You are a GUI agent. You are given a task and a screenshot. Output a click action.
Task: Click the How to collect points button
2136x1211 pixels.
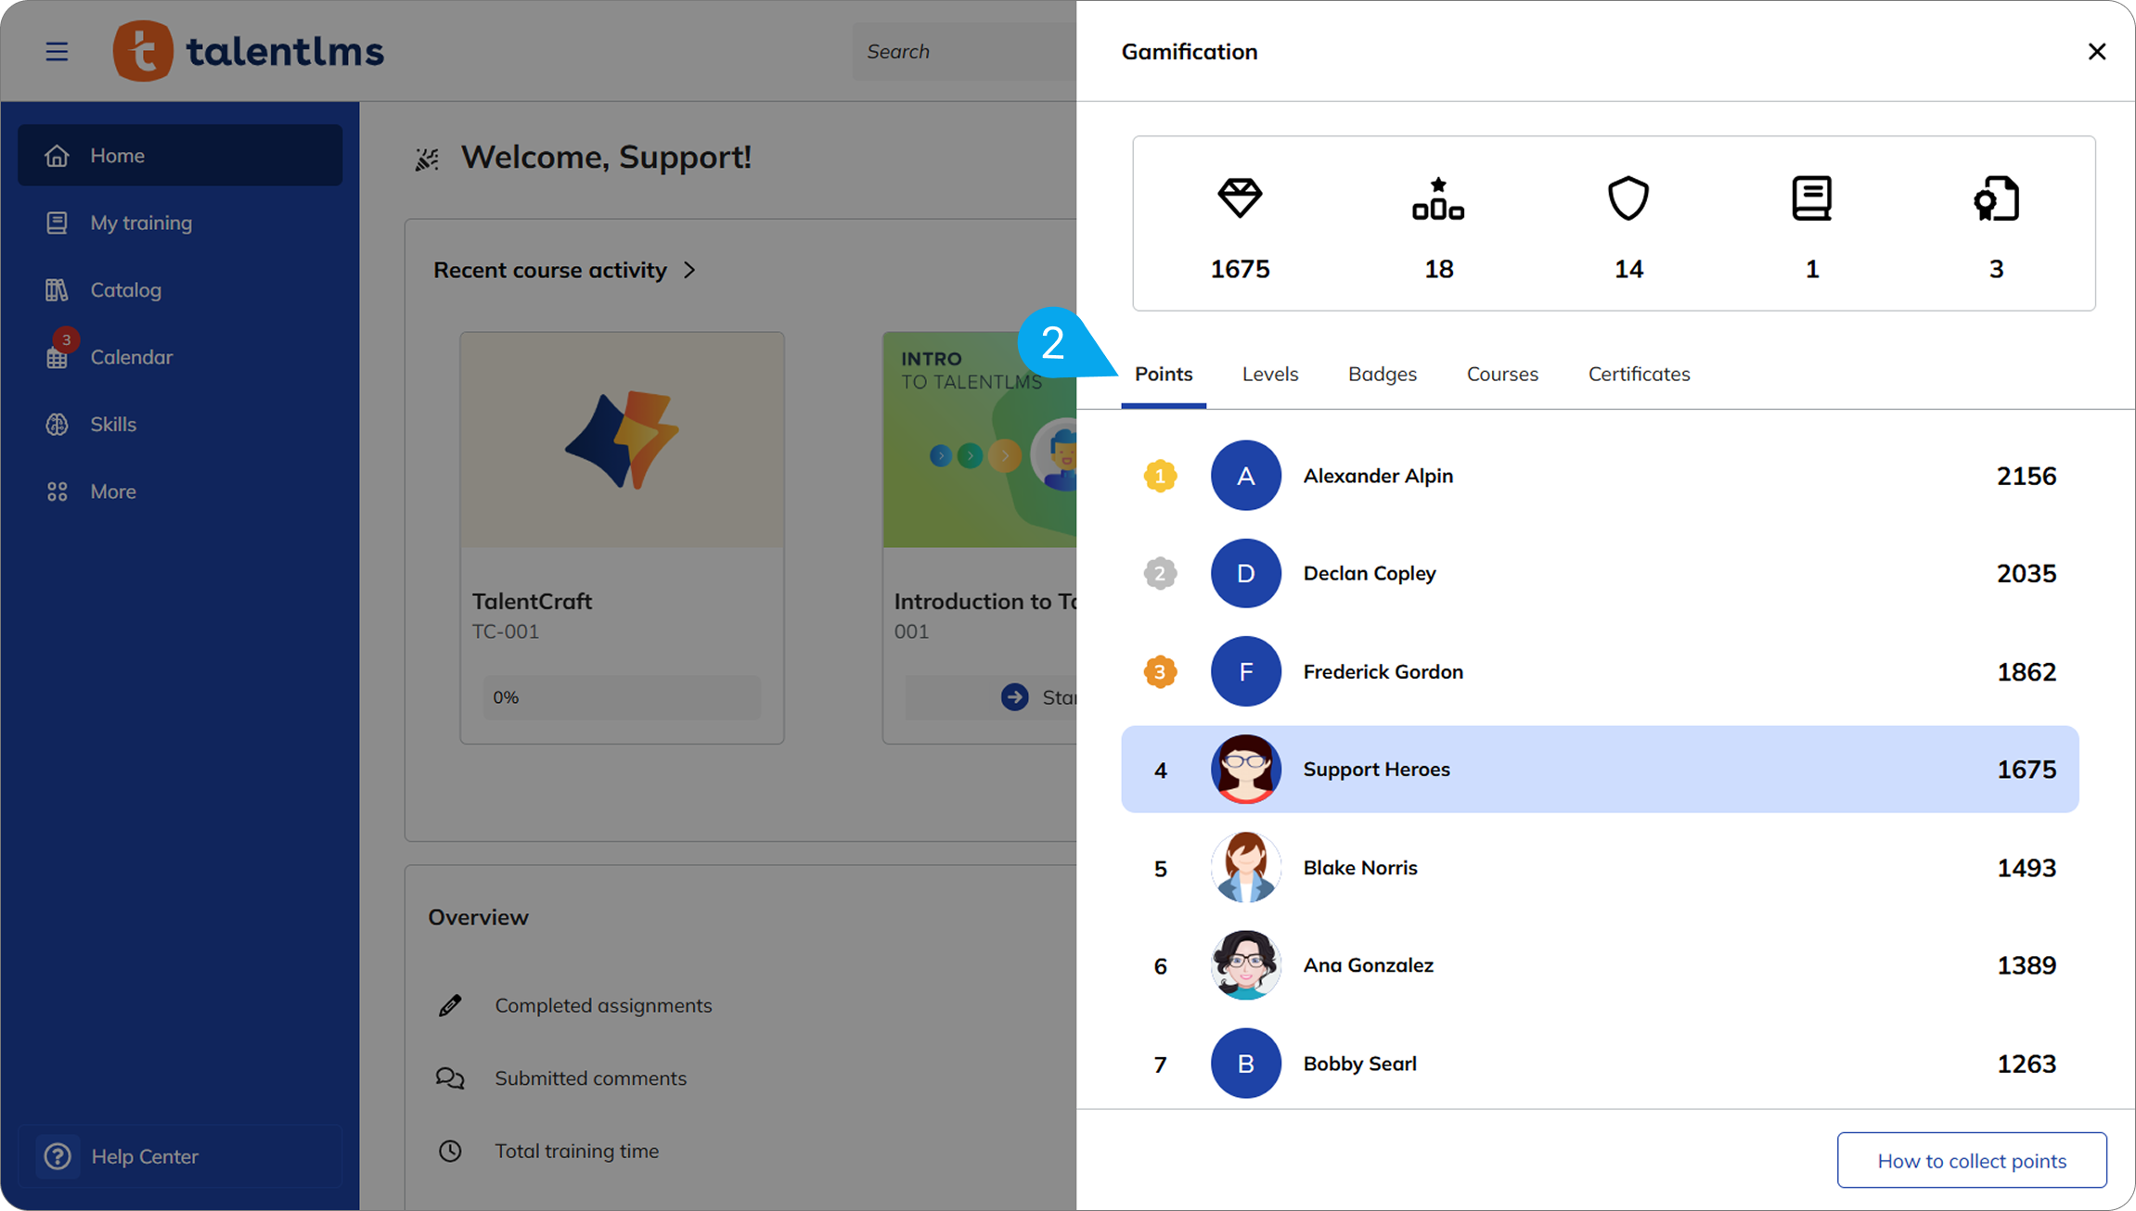pyautogui.click(x=1972, y=1160)
